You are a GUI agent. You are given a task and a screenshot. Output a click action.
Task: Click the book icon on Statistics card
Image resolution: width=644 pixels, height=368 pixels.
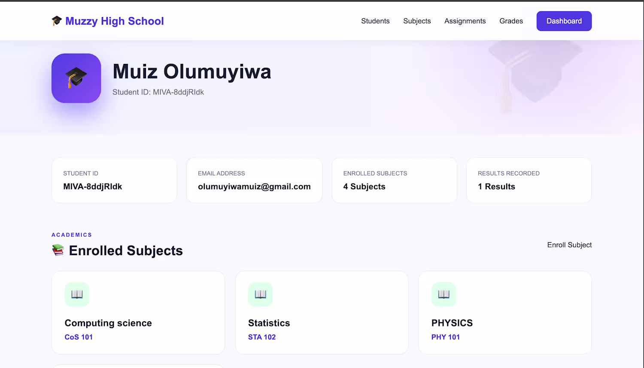tap(261, 294)
